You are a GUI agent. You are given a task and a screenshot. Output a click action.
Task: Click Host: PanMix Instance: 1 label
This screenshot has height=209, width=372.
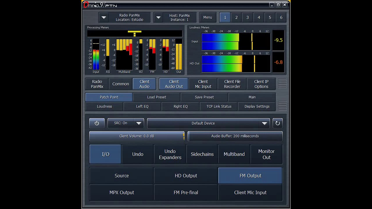pyautogui.click(x=180, y=17)
